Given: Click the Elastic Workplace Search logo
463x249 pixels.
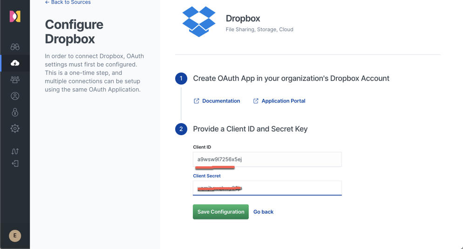Looking at the screenshot, I should pyautogui.click(x=15, y=16).
